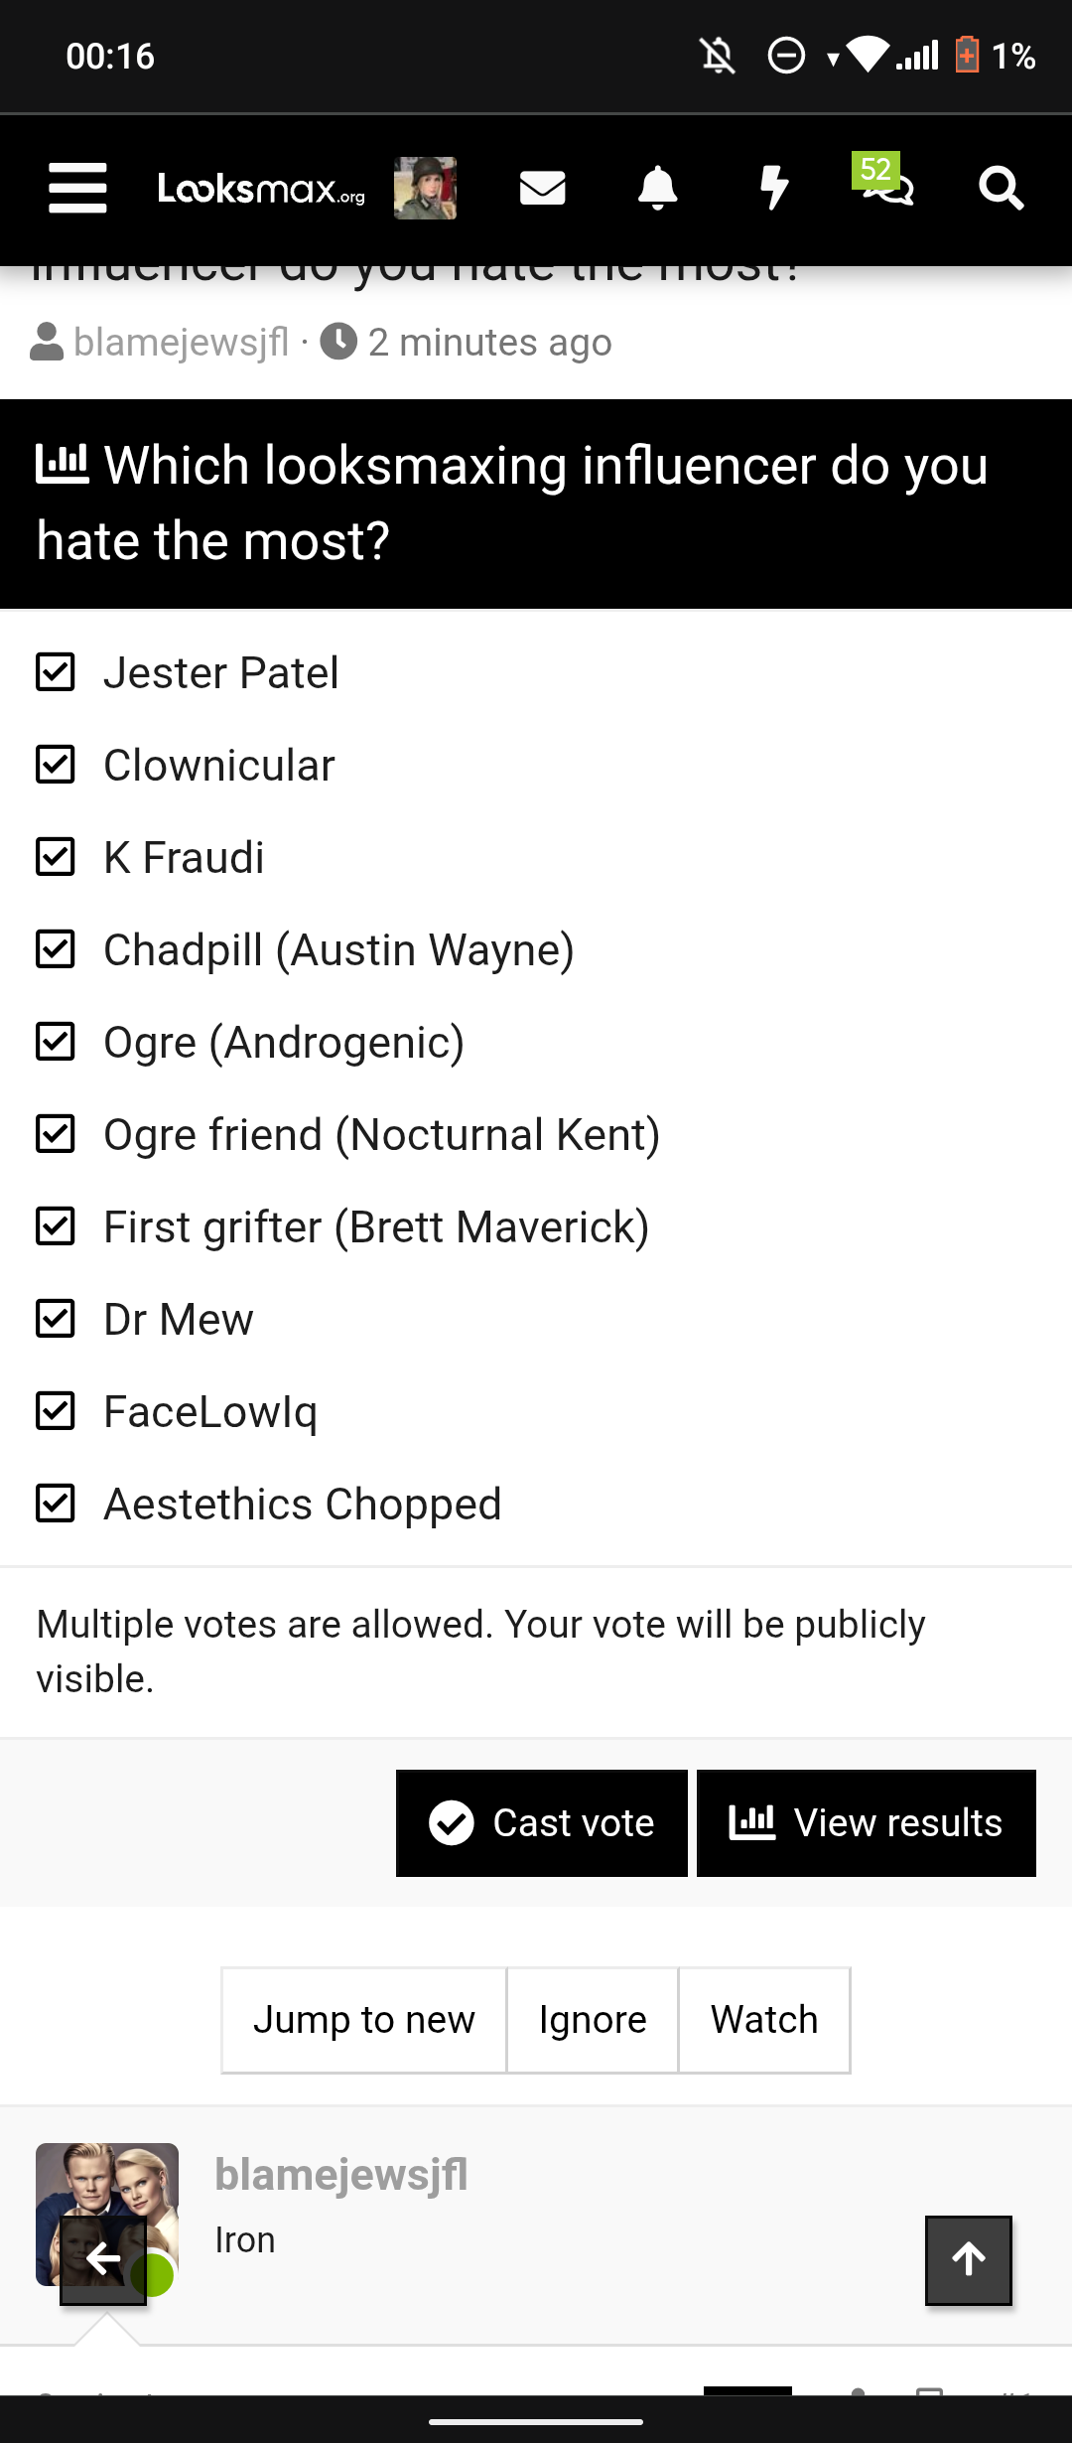Screen dimensions: 1072x2443
Task: Toggle Ogre (Androgenic) poll option
Action: pyautogui.click(x=56, y=1042)
